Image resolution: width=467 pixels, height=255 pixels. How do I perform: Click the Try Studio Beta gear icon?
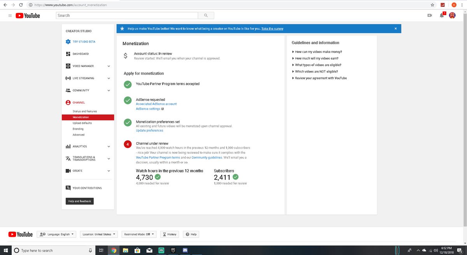pos(68,42)
